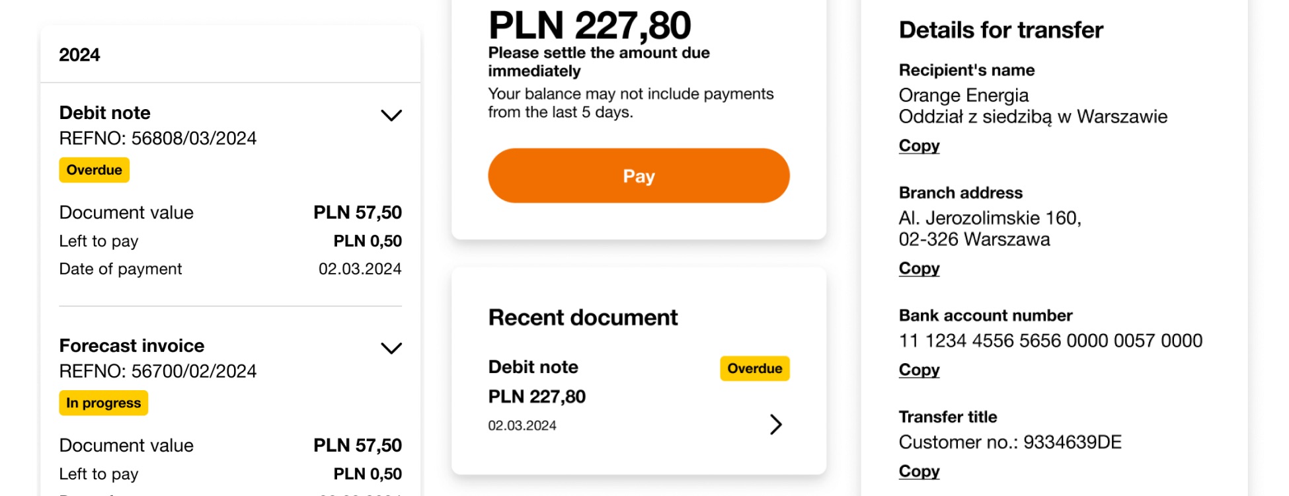Copy the transfer title customer number
This screenshot has width=1289, height=496.
[919, 471]
